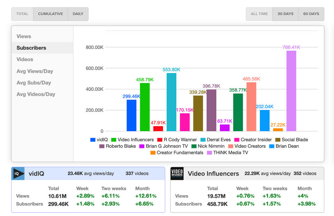Click the 27.22K bar value label
The image size is (334, 216).
pyautogui.click(x=278, y=125)
